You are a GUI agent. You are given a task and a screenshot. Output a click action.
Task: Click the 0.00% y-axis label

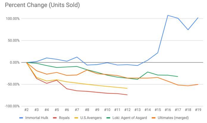coord(15,63)
